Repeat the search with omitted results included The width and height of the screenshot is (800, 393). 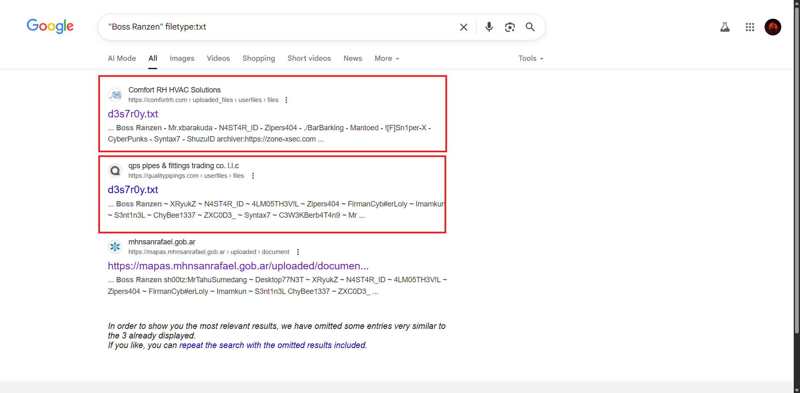click(x=273, y=345)
